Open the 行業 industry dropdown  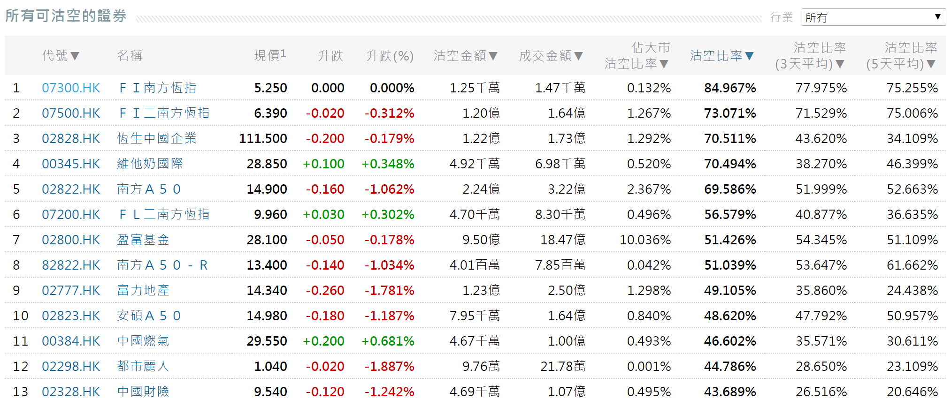pyautogui.click(x=873, y=17)
